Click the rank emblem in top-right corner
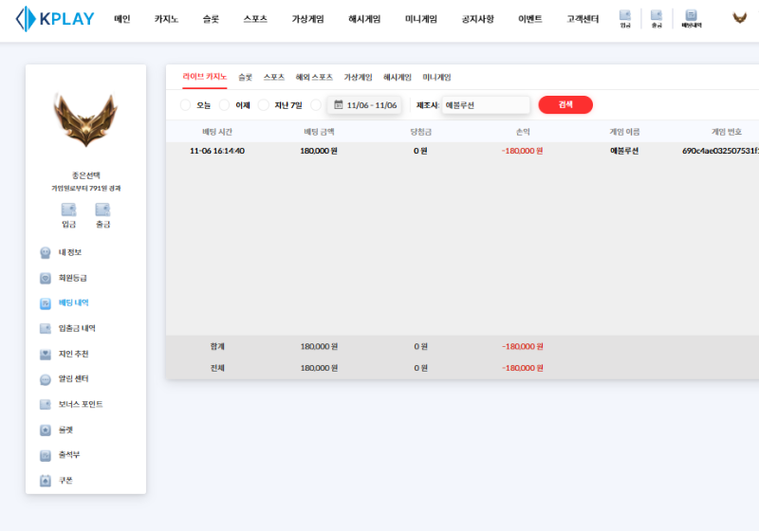759x531 pixels. tap(740, 18)
